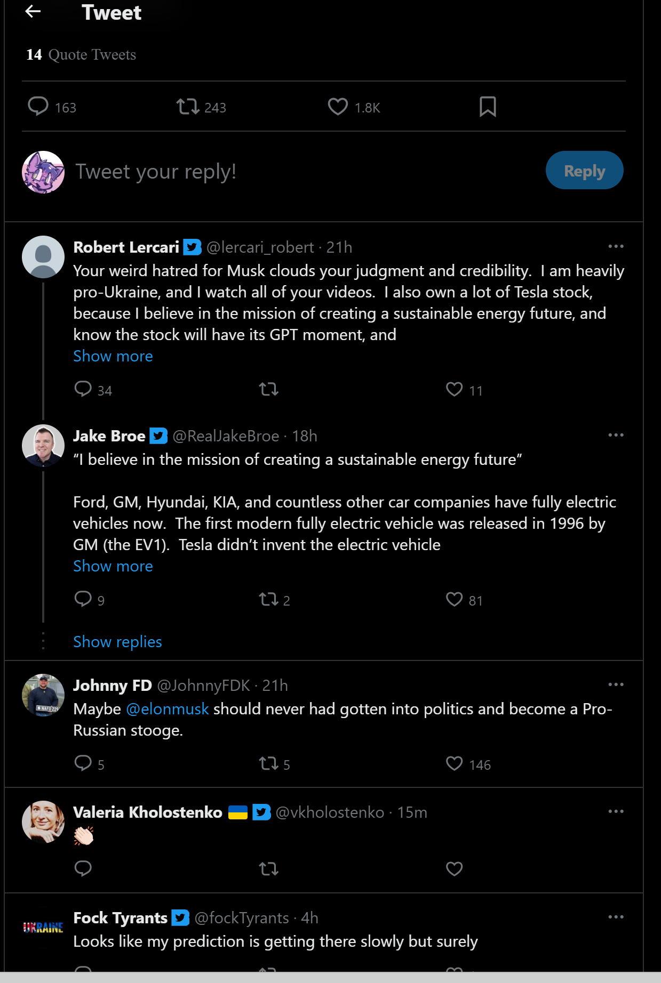Open more options on Robert Lercari's tweet
661x983 pixels.
pyautogui.click(x=616, y=246)
